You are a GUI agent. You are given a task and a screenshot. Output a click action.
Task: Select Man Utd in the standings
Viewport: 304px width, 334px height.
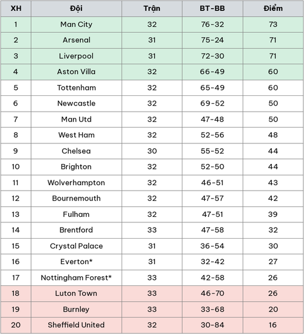click(77, 119)
